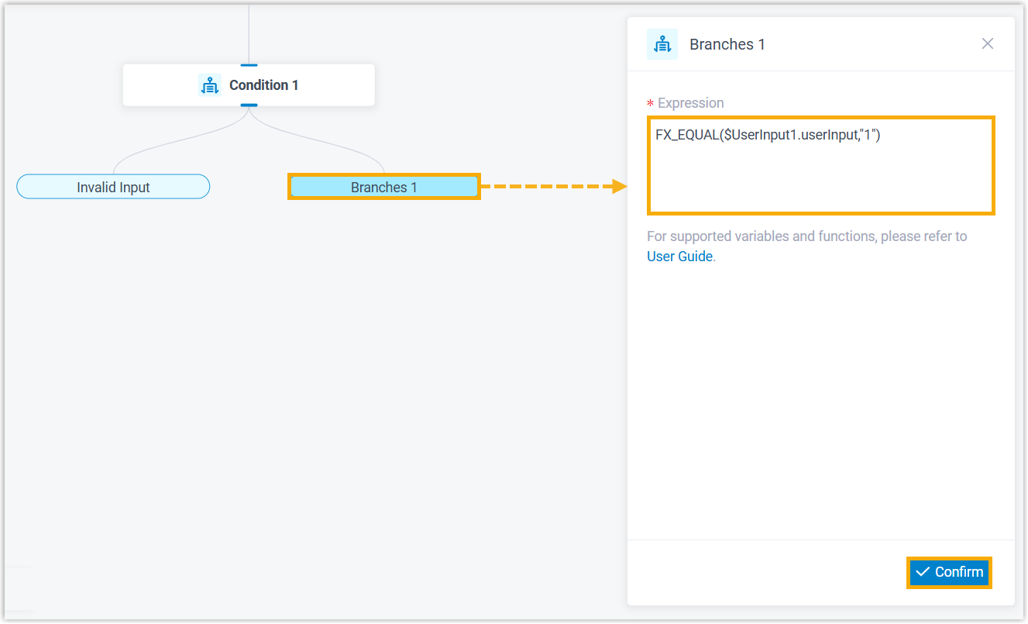Click the red required asterisk beside Expression
Screen dimensions: 1028x624
coord(651,104)
